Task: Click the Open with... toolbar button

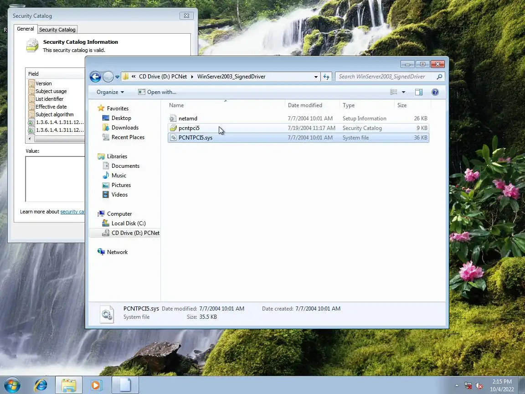Action: tap(157, 92)
